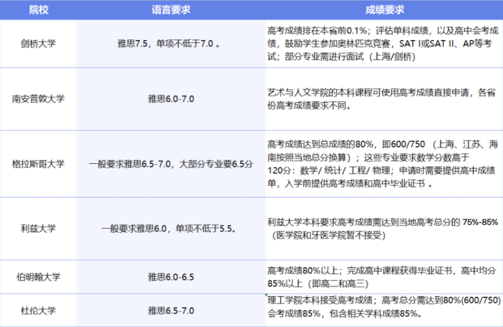Select cell 雅思6.0-6.5
Image resolution: width=503 pixels, height=327 pixels.
171,277
